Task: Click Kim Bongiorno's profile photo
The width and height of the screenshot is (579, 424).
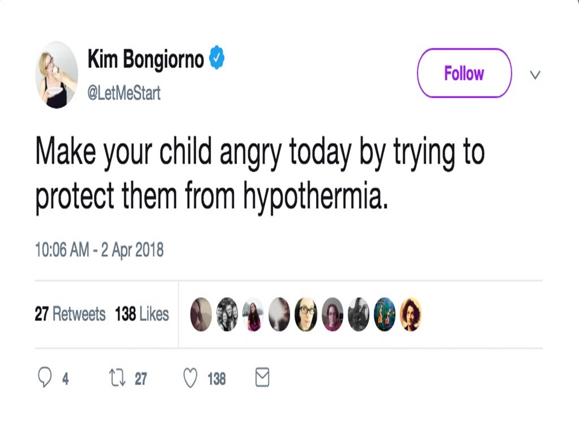Action: (x=57, y=74)
